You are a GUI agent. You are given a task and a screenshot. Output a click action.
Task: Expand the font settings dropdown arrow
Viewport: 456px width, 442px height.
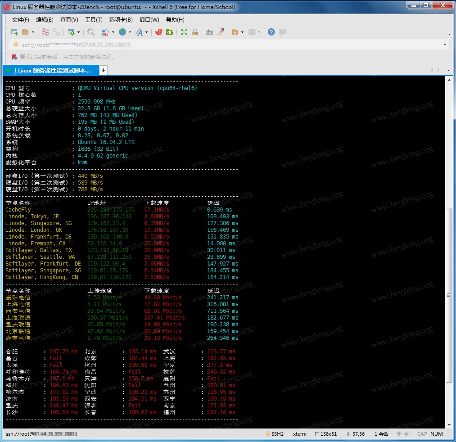click(146, 32)
